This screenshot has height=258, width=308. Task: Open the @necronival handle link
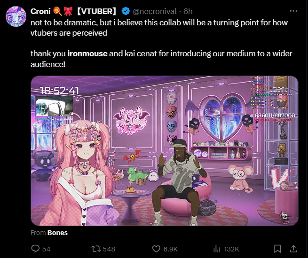click(x=155, y=11)
